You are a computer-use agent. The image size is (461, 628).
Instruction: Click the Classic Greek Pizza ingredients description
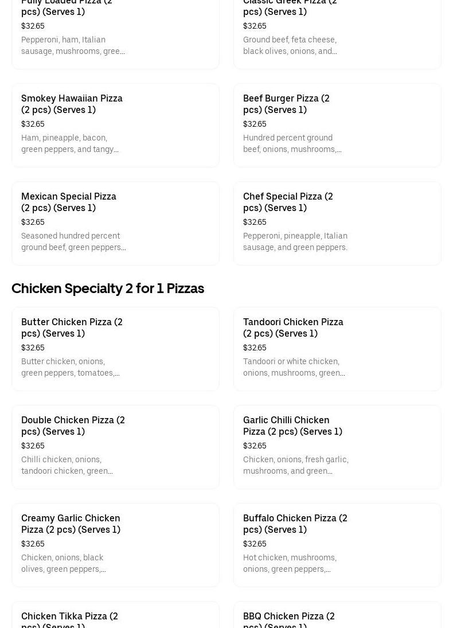click(x=290, y=45)
